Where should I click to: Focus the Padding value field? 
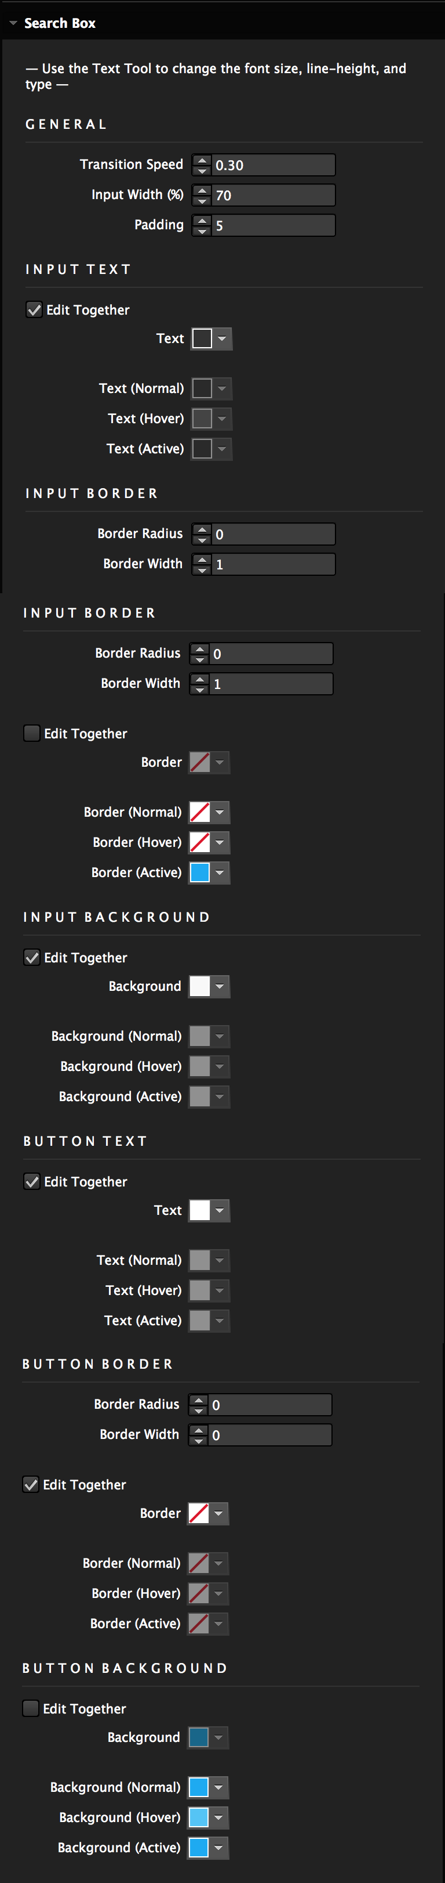273,225
